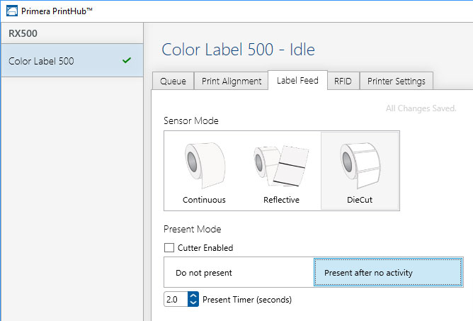Select the Do not present option
The height and width of the screenshot is (321, 473).
239,272
